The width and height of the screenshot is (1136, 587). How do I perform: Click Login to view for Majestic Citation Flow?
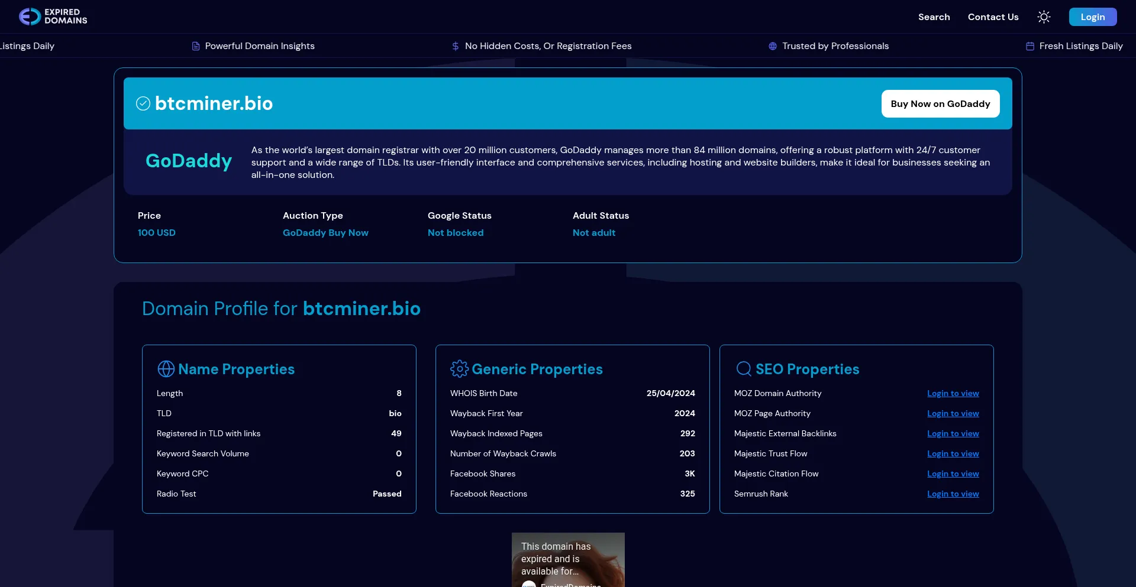(x=953, y=474)
